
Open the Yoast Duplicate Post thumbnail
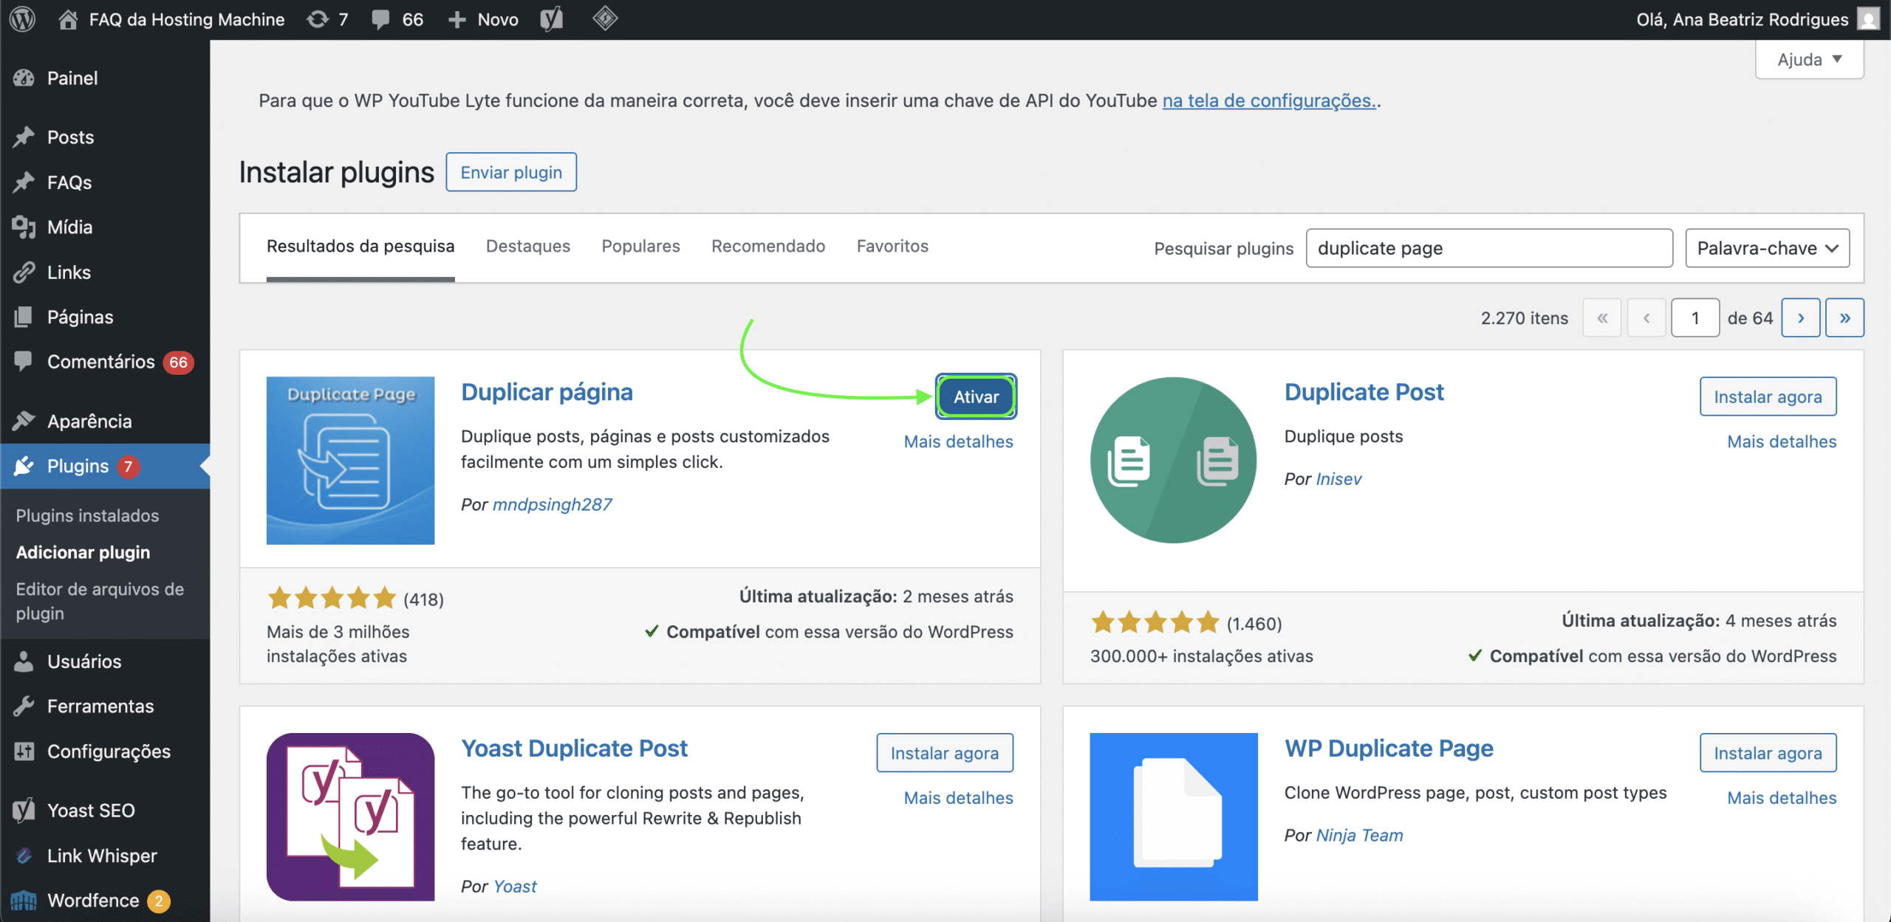(x=351, y=817)
